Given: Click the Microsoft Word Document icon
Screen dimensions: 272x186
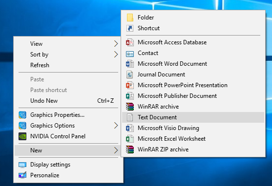Looking at the screenshot, I should 130,64.
